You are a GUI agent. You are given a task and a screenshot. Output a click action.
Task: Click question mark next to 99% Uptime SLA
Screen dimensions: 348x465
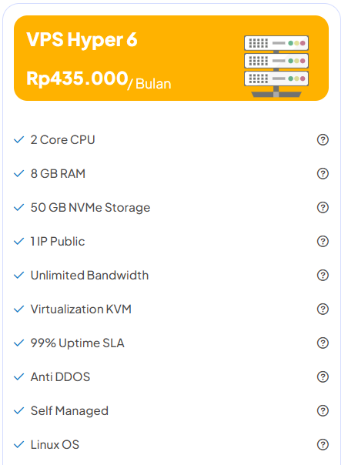click(323, 343)
